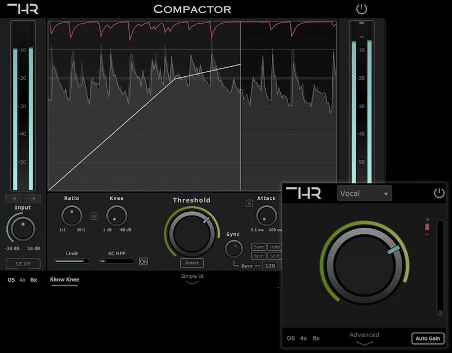This screenshot has width=452, height=353.
Task: Adjust the Knee knob
Action: [116, 216]
